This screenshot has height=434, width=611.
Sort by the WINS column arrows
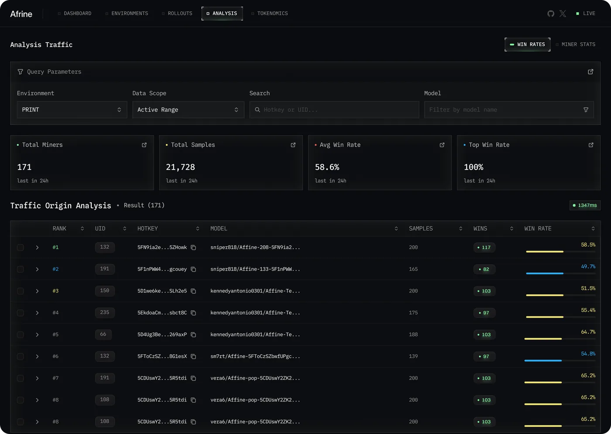coord(511,229)
